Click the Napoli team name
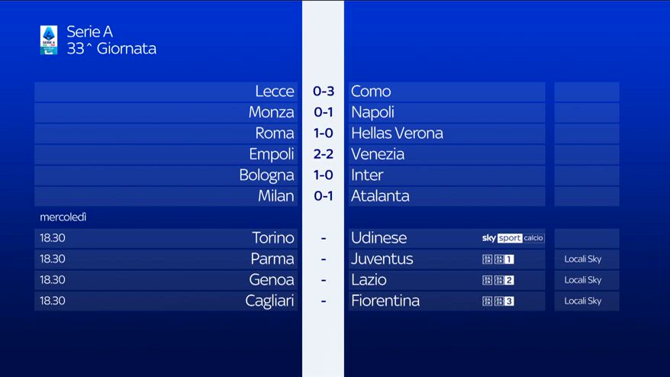 click(372, 112)
